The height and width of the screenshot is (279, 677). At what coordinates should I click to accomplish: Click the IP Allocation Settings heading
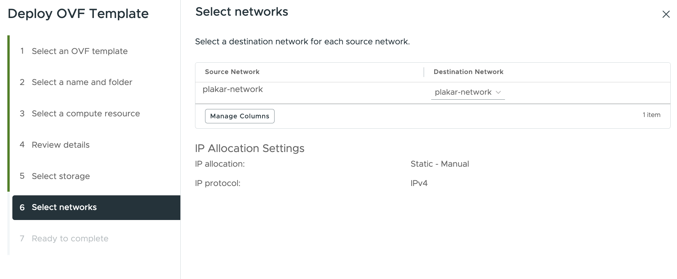click(249, 148)
